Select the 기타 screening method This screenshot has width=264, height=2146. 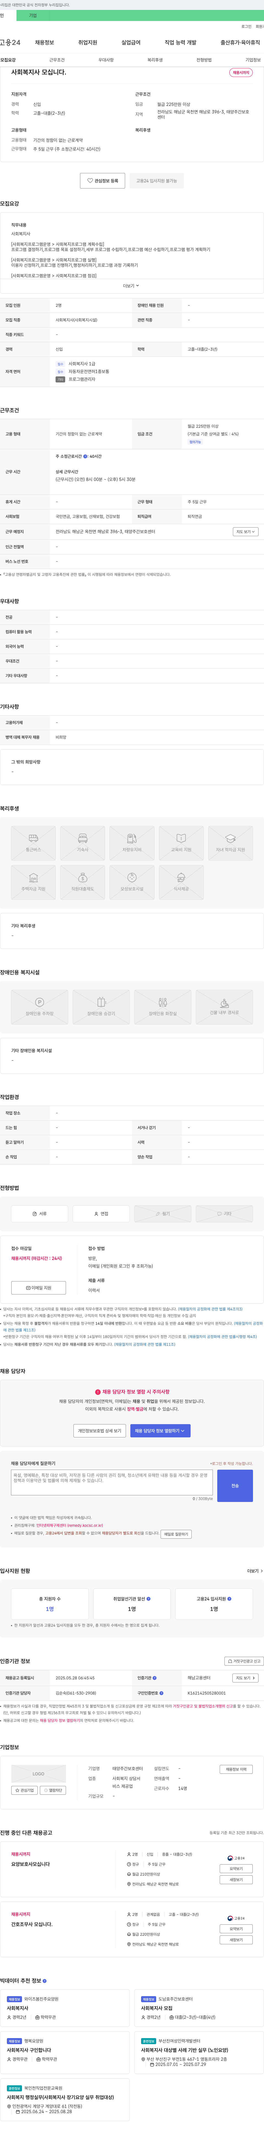[x=224, y=1214]
